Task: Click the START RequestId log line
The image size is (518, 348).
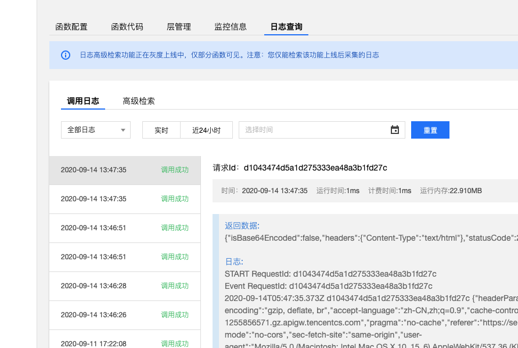Action: click(330, 274)
